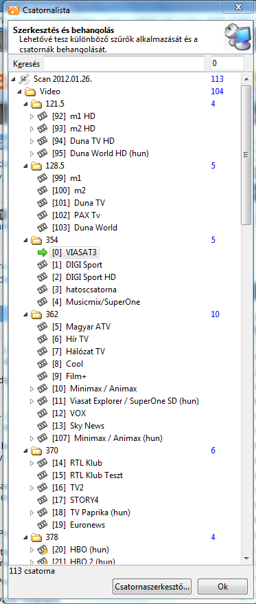Click the film icon beside Magyar ATV

coord(43,327)
